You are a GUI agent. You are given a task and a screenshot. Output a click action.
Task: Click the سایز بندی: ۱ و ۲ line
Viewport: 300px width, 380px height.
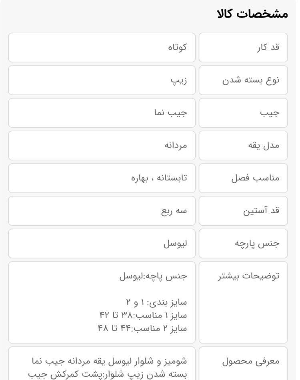click(x=156, y=302)
